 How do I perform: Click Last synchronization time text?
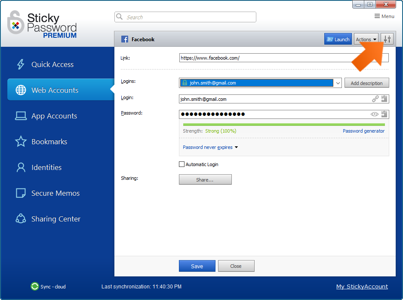pyautogui.click(x=142, y=286)
